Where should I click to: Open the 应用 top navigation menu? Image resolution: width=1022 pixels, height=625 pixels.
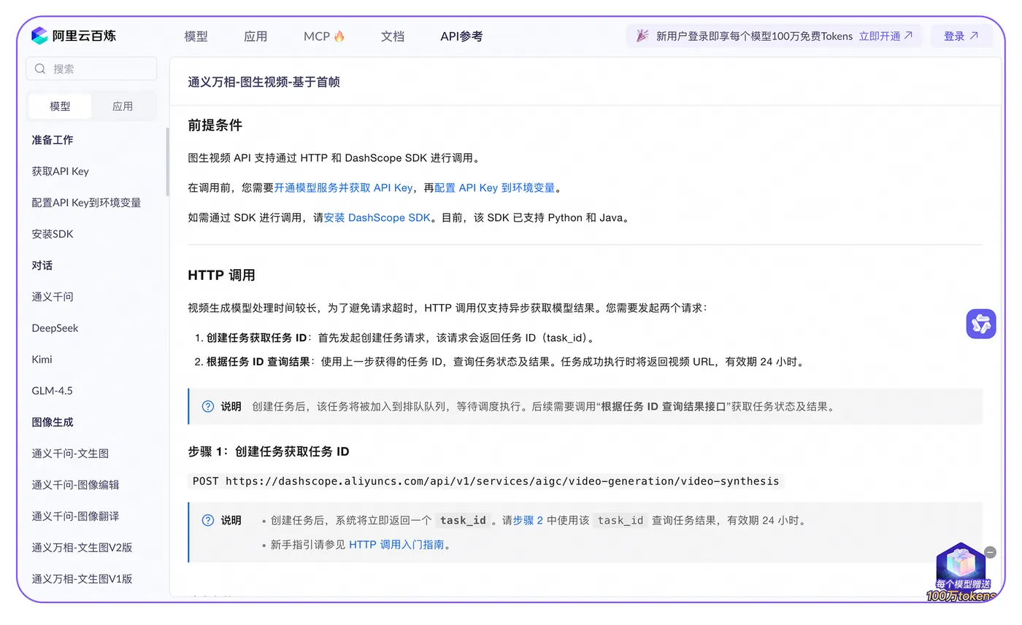(x=255, y=36)
